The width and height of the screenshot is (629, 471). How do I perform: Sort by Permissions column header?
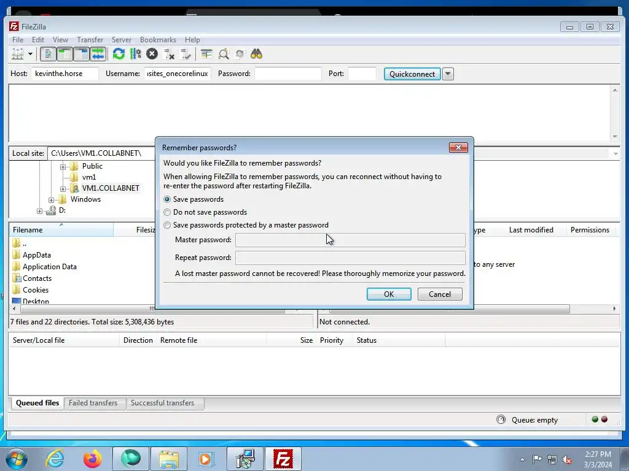pos(590,230)
